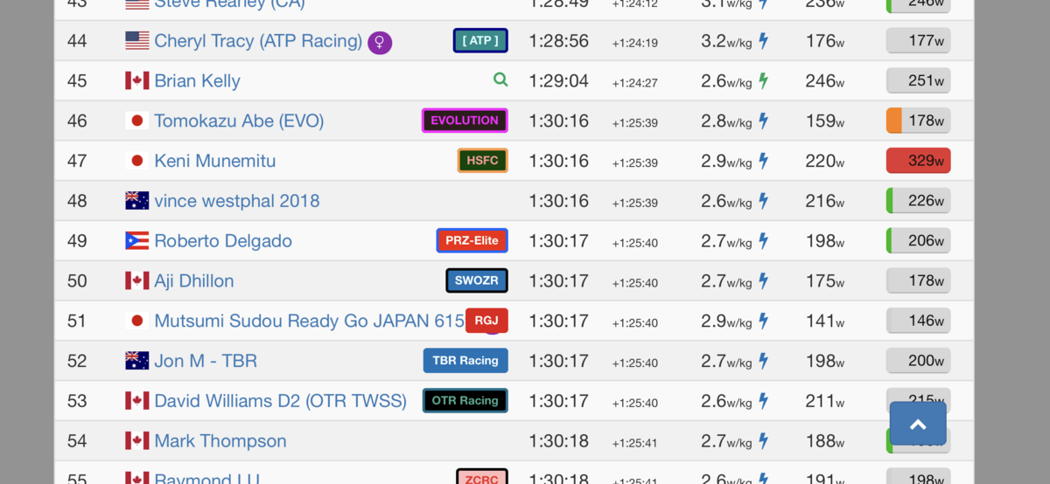This screenshot has height=484, width=1050.
Task: Click time gap +1:24:19
Action: point(635,44)
